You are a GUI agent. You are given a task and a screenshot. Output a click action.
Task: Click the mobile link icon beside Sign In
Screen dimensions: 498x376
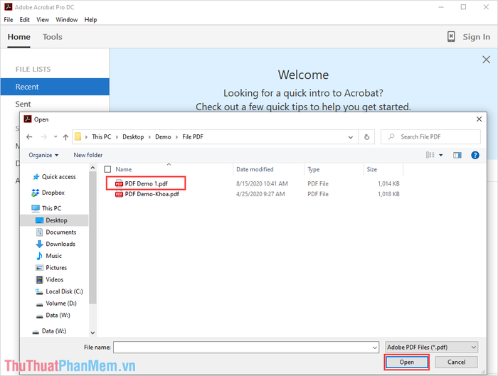click(451, 37)
